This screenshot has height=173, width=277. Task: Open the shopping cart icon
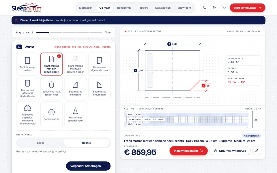[x=224, y=8]
